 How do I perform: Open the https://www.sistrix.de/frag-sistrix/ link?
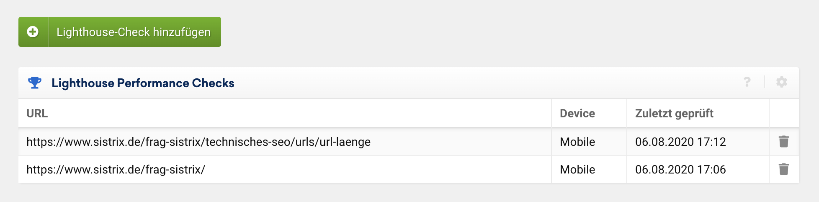pos(116,169)
